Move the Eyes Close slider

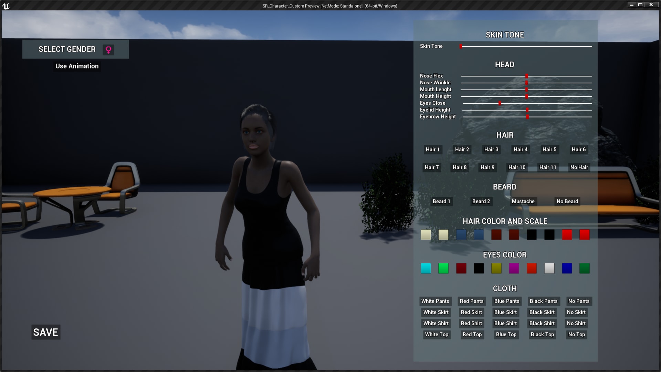(500, 103)
